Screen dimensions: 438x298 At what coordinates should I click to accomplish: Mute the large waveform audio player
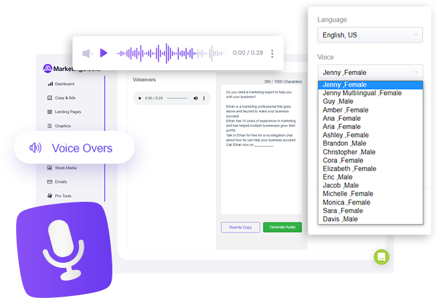point(87,53)
